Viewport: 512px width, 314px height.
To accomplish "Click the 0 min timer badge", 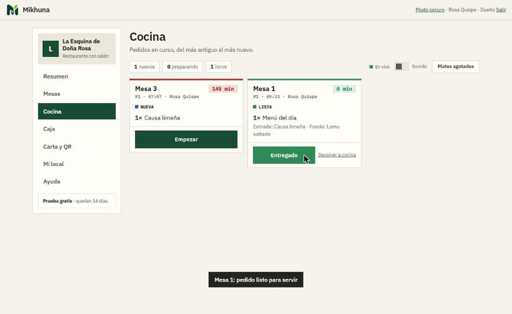I will point(344,89).
